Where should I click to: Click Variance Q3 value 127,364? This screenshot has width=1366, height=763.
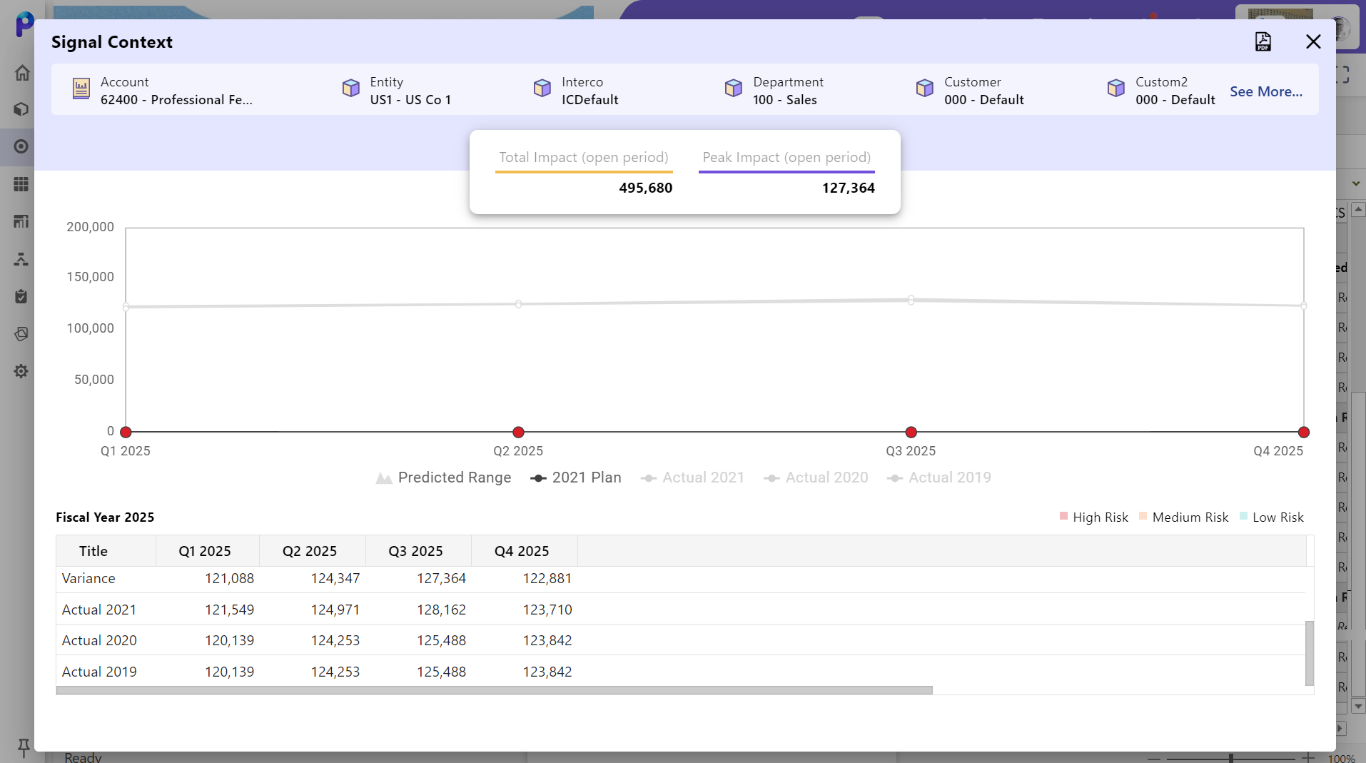(x=441, y=579)
